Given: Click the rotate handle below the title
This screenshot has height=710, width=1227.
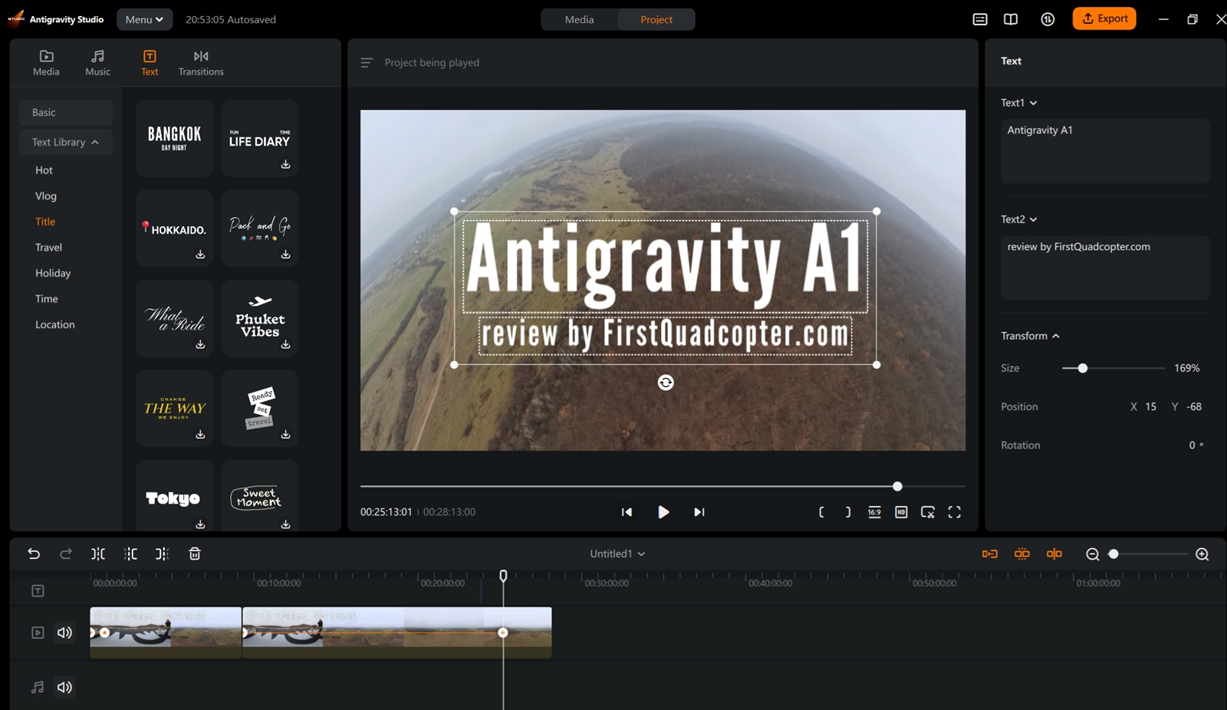Looking at the screenshot, I should point(666,383).
